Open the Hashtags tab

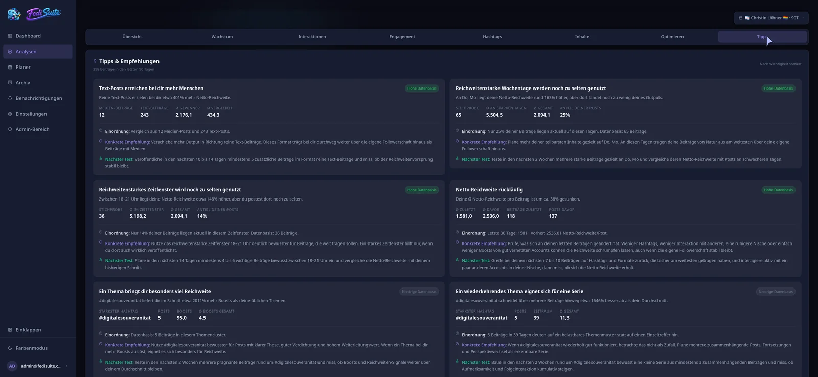(492, 37)
